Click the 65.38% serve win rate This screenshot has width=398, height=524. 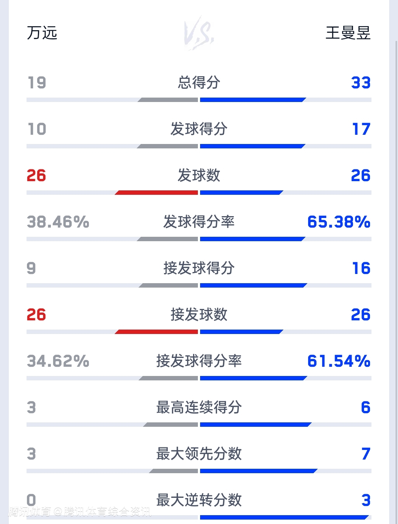pyautogui.click(x=339, y=222)
